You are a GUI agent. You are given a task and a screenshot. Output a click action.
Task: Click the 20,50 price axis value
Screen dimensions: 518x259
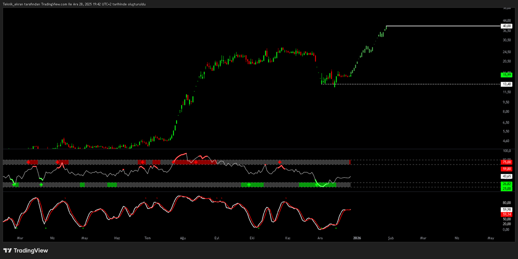click(506, 61)
